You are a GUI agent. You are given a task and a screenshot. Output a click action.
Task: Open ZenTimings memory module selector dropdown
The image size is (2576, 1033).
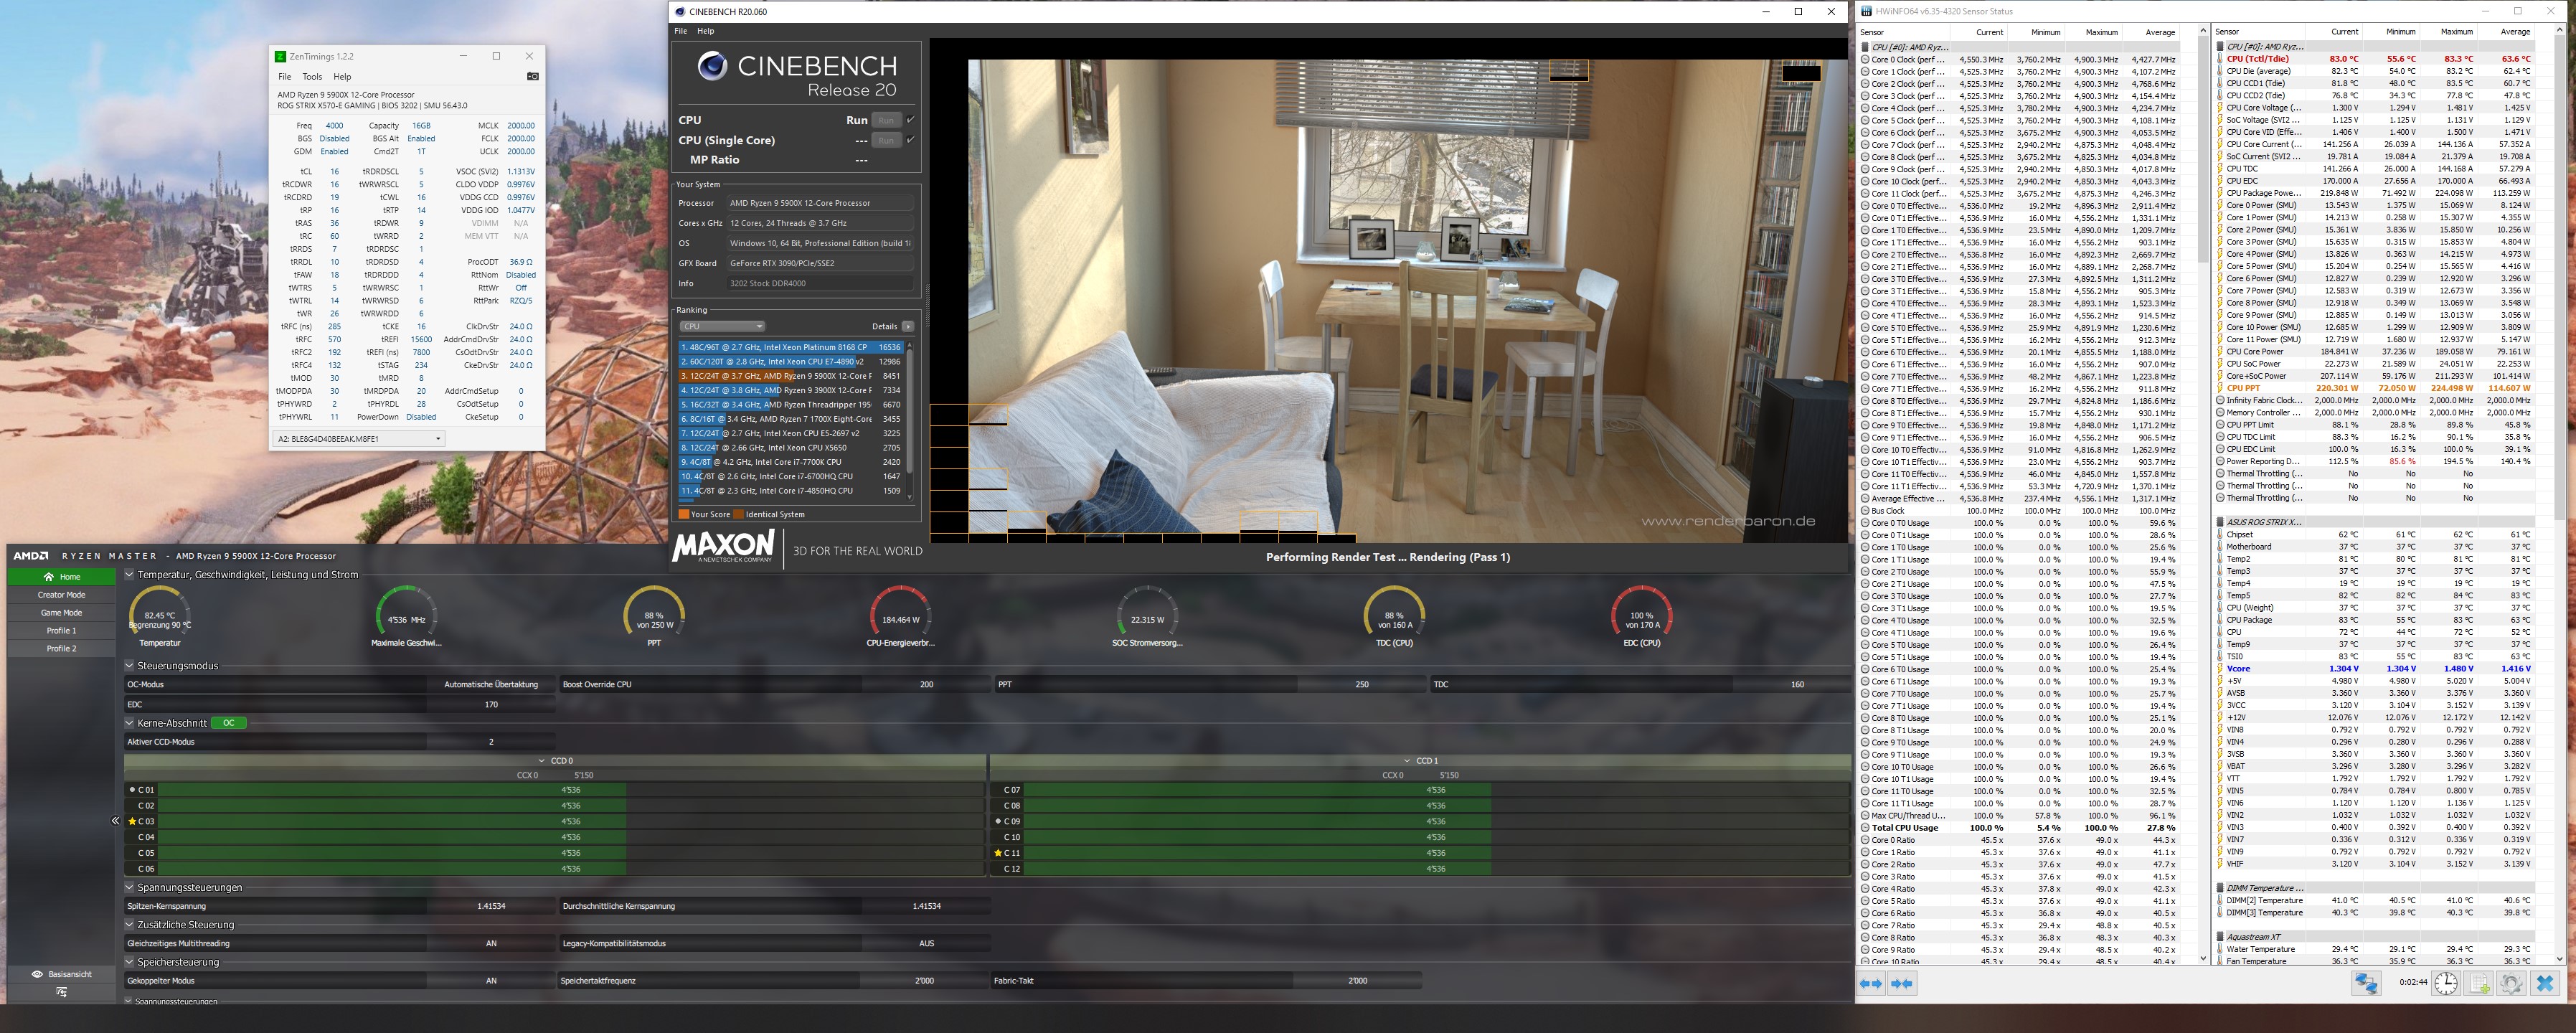pos(359,438)
